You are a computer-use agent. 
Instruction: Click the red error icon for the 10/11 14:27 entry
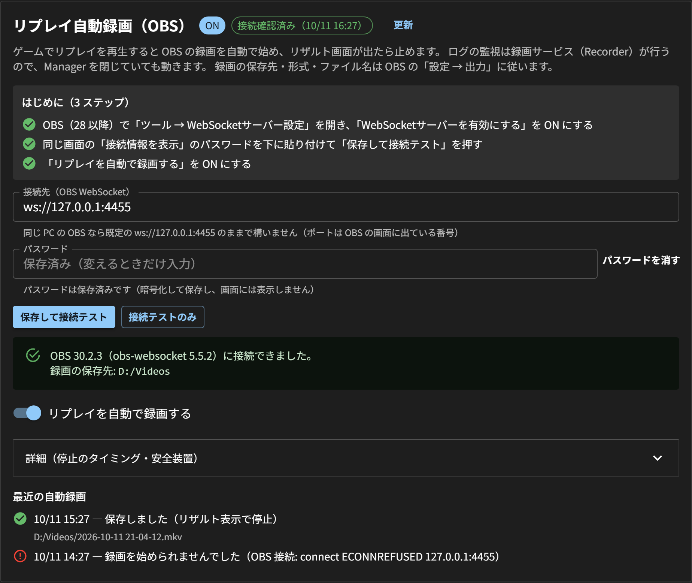click(20, 556)
